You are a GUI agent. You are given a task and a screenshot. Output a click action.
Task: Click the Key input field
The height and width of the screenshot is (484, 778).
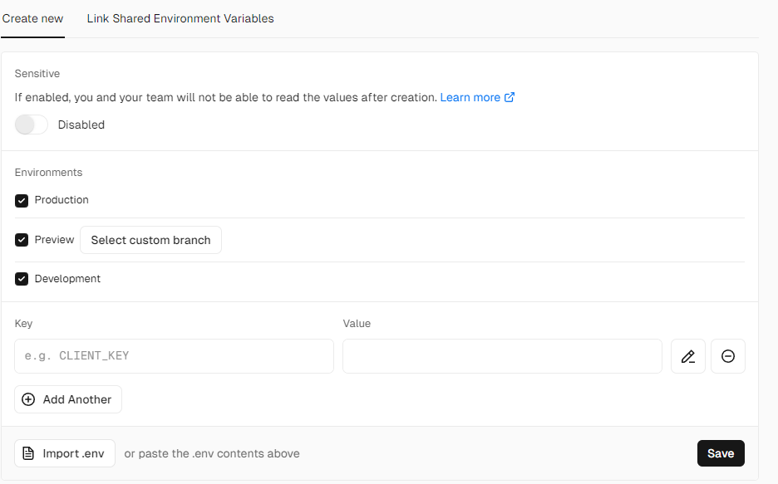174,355
